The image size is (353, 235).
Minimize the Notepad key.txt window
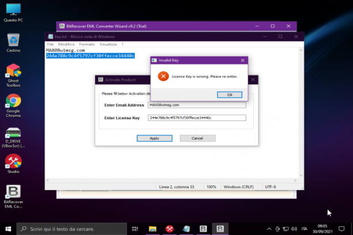point(265,36)
